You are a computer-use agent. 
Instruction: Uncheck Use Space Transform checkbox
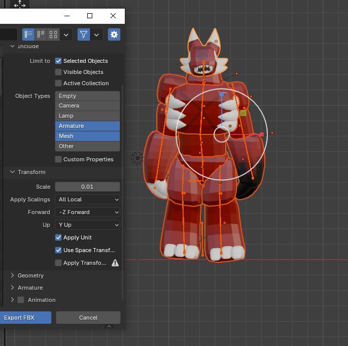pos(58,250)
